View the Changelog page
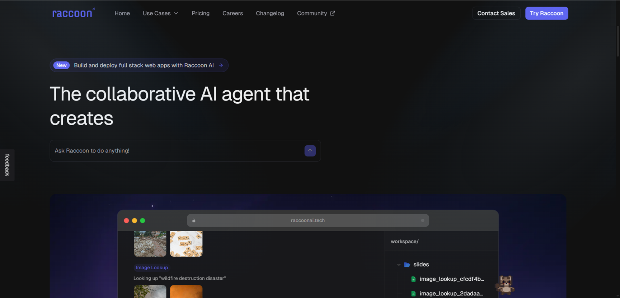Image resolution: width=620 pixels, height=298 pixels. tap(270, 13)
